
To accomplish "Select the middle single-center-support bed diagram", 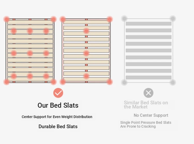I will (x=86, y=51).
